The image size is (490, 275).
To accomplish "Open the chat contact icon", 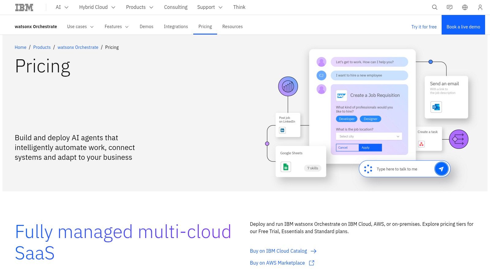I will tap(450, 7).
